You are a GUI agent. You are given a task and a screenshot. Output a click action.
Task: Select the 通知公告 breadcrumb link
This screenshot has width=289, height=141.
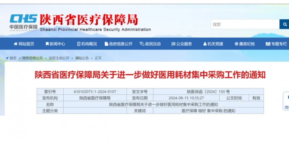pyautogui.click(x=82, y=58)
